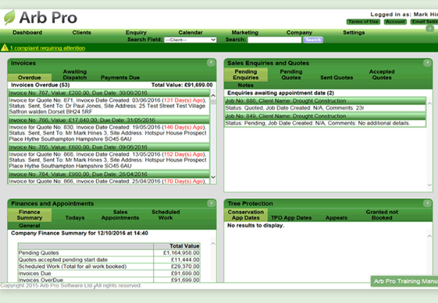438x303 pixels.
Task: Open the Tree Protection panel help icon
Action: tap(427, 203)
